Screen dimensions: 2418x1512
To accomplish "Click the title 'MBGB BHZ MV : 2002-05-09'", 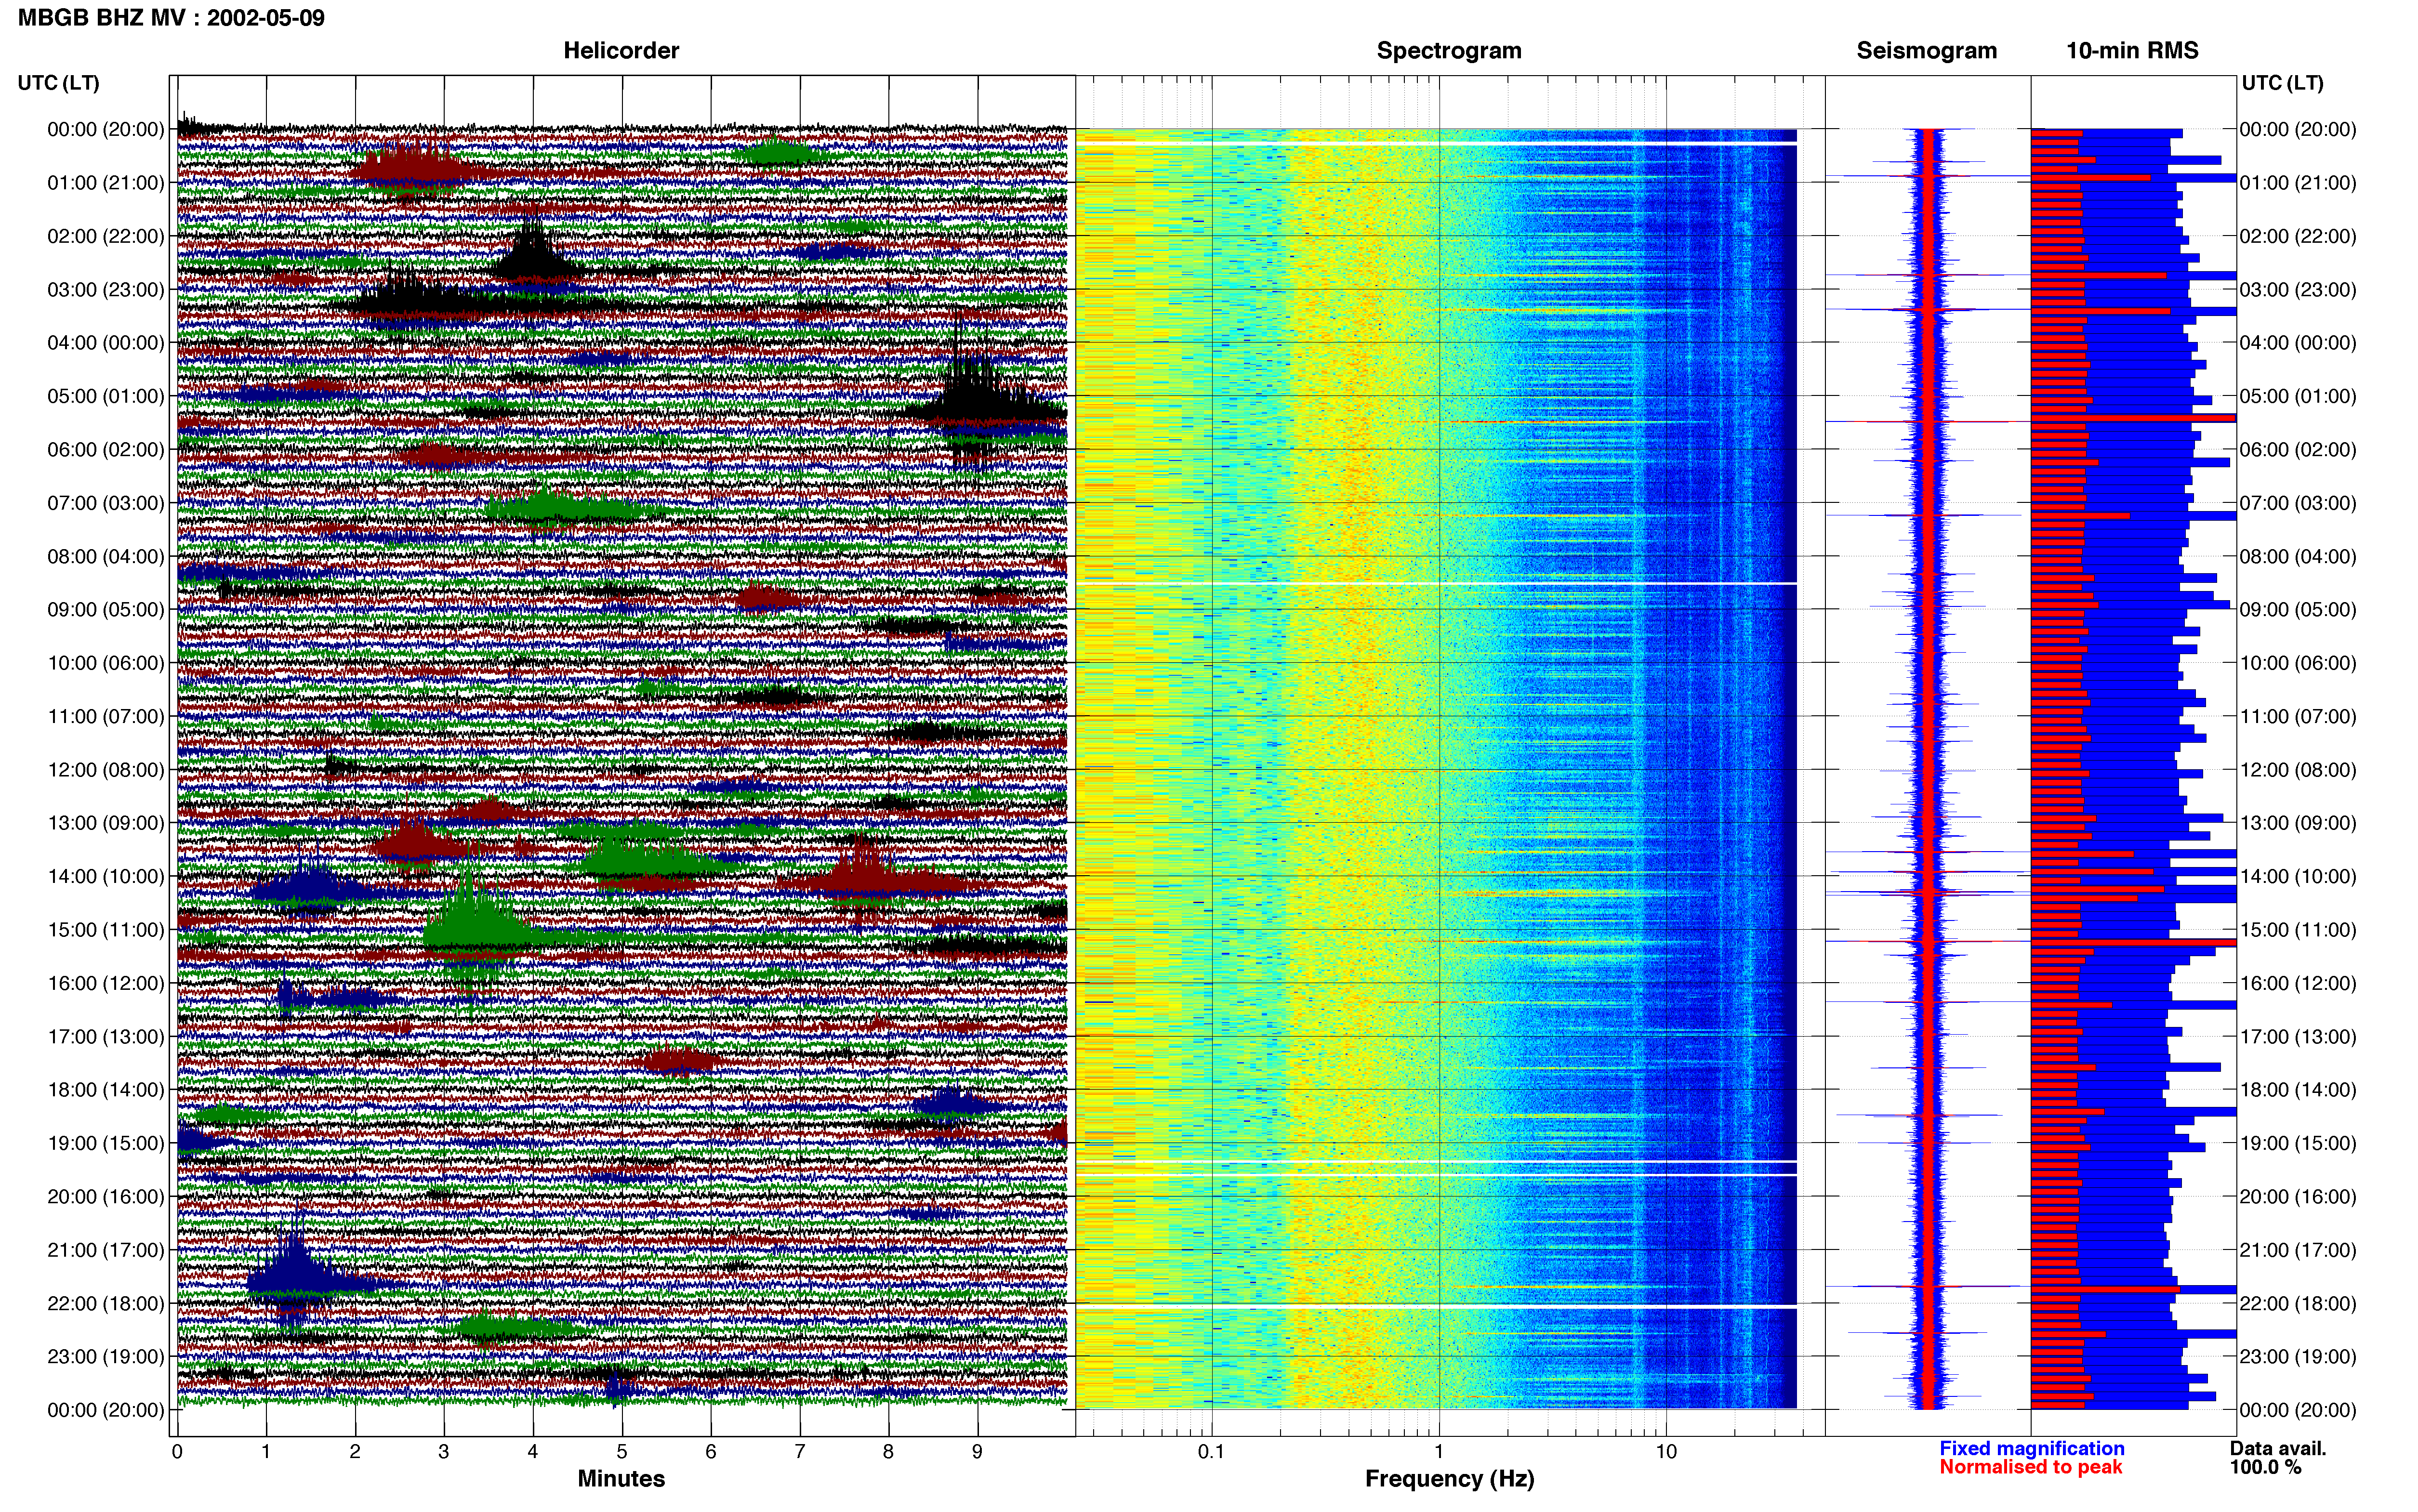I will [x=171, y=18].
